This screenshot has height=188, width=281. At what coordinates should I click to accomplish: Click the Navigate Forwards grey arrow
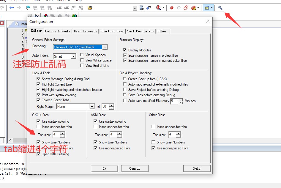18,8
